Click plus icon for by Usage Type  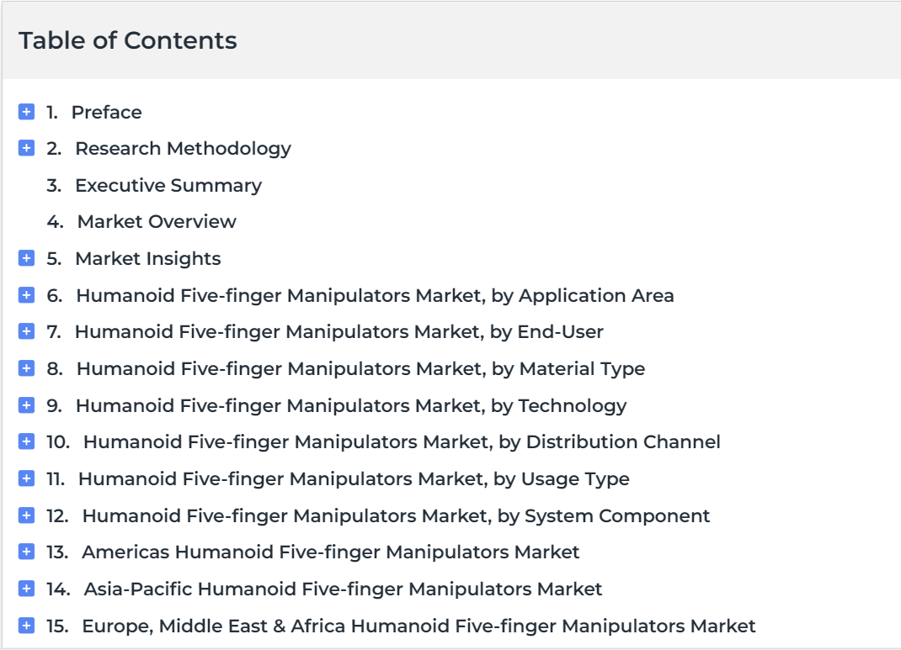(26, 478)
